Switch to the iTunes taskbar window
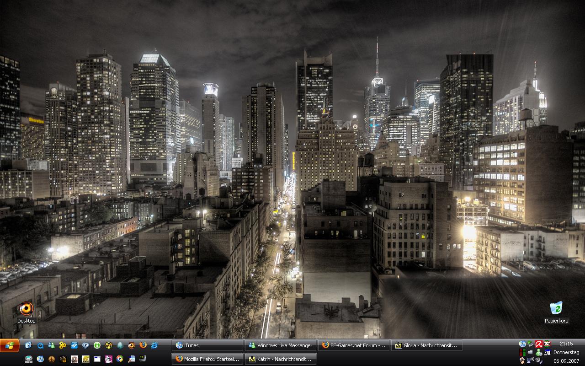This screenshot has height=366, width=585. pos(207,345)
